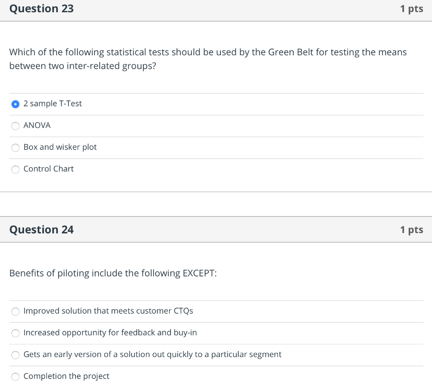The width and height of the screenshot is (432, 390).
Task: Click the divider area between Question 23 and 24
Action: click(216, 205)
